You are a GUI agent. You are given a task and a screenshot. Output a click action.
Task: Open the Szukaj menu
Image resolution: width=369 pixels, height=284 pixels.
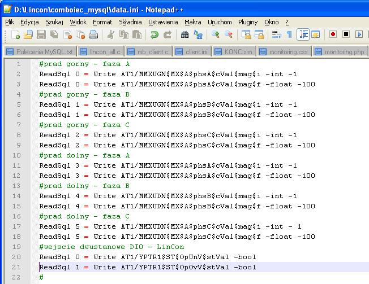(x=54, y=22)
